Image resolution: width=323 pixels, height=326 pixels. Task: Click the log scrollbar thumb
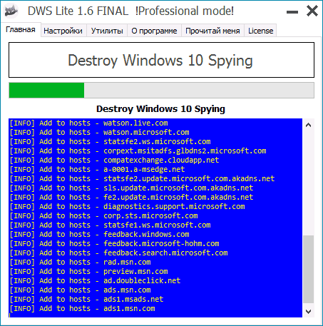tap(309, 269)
